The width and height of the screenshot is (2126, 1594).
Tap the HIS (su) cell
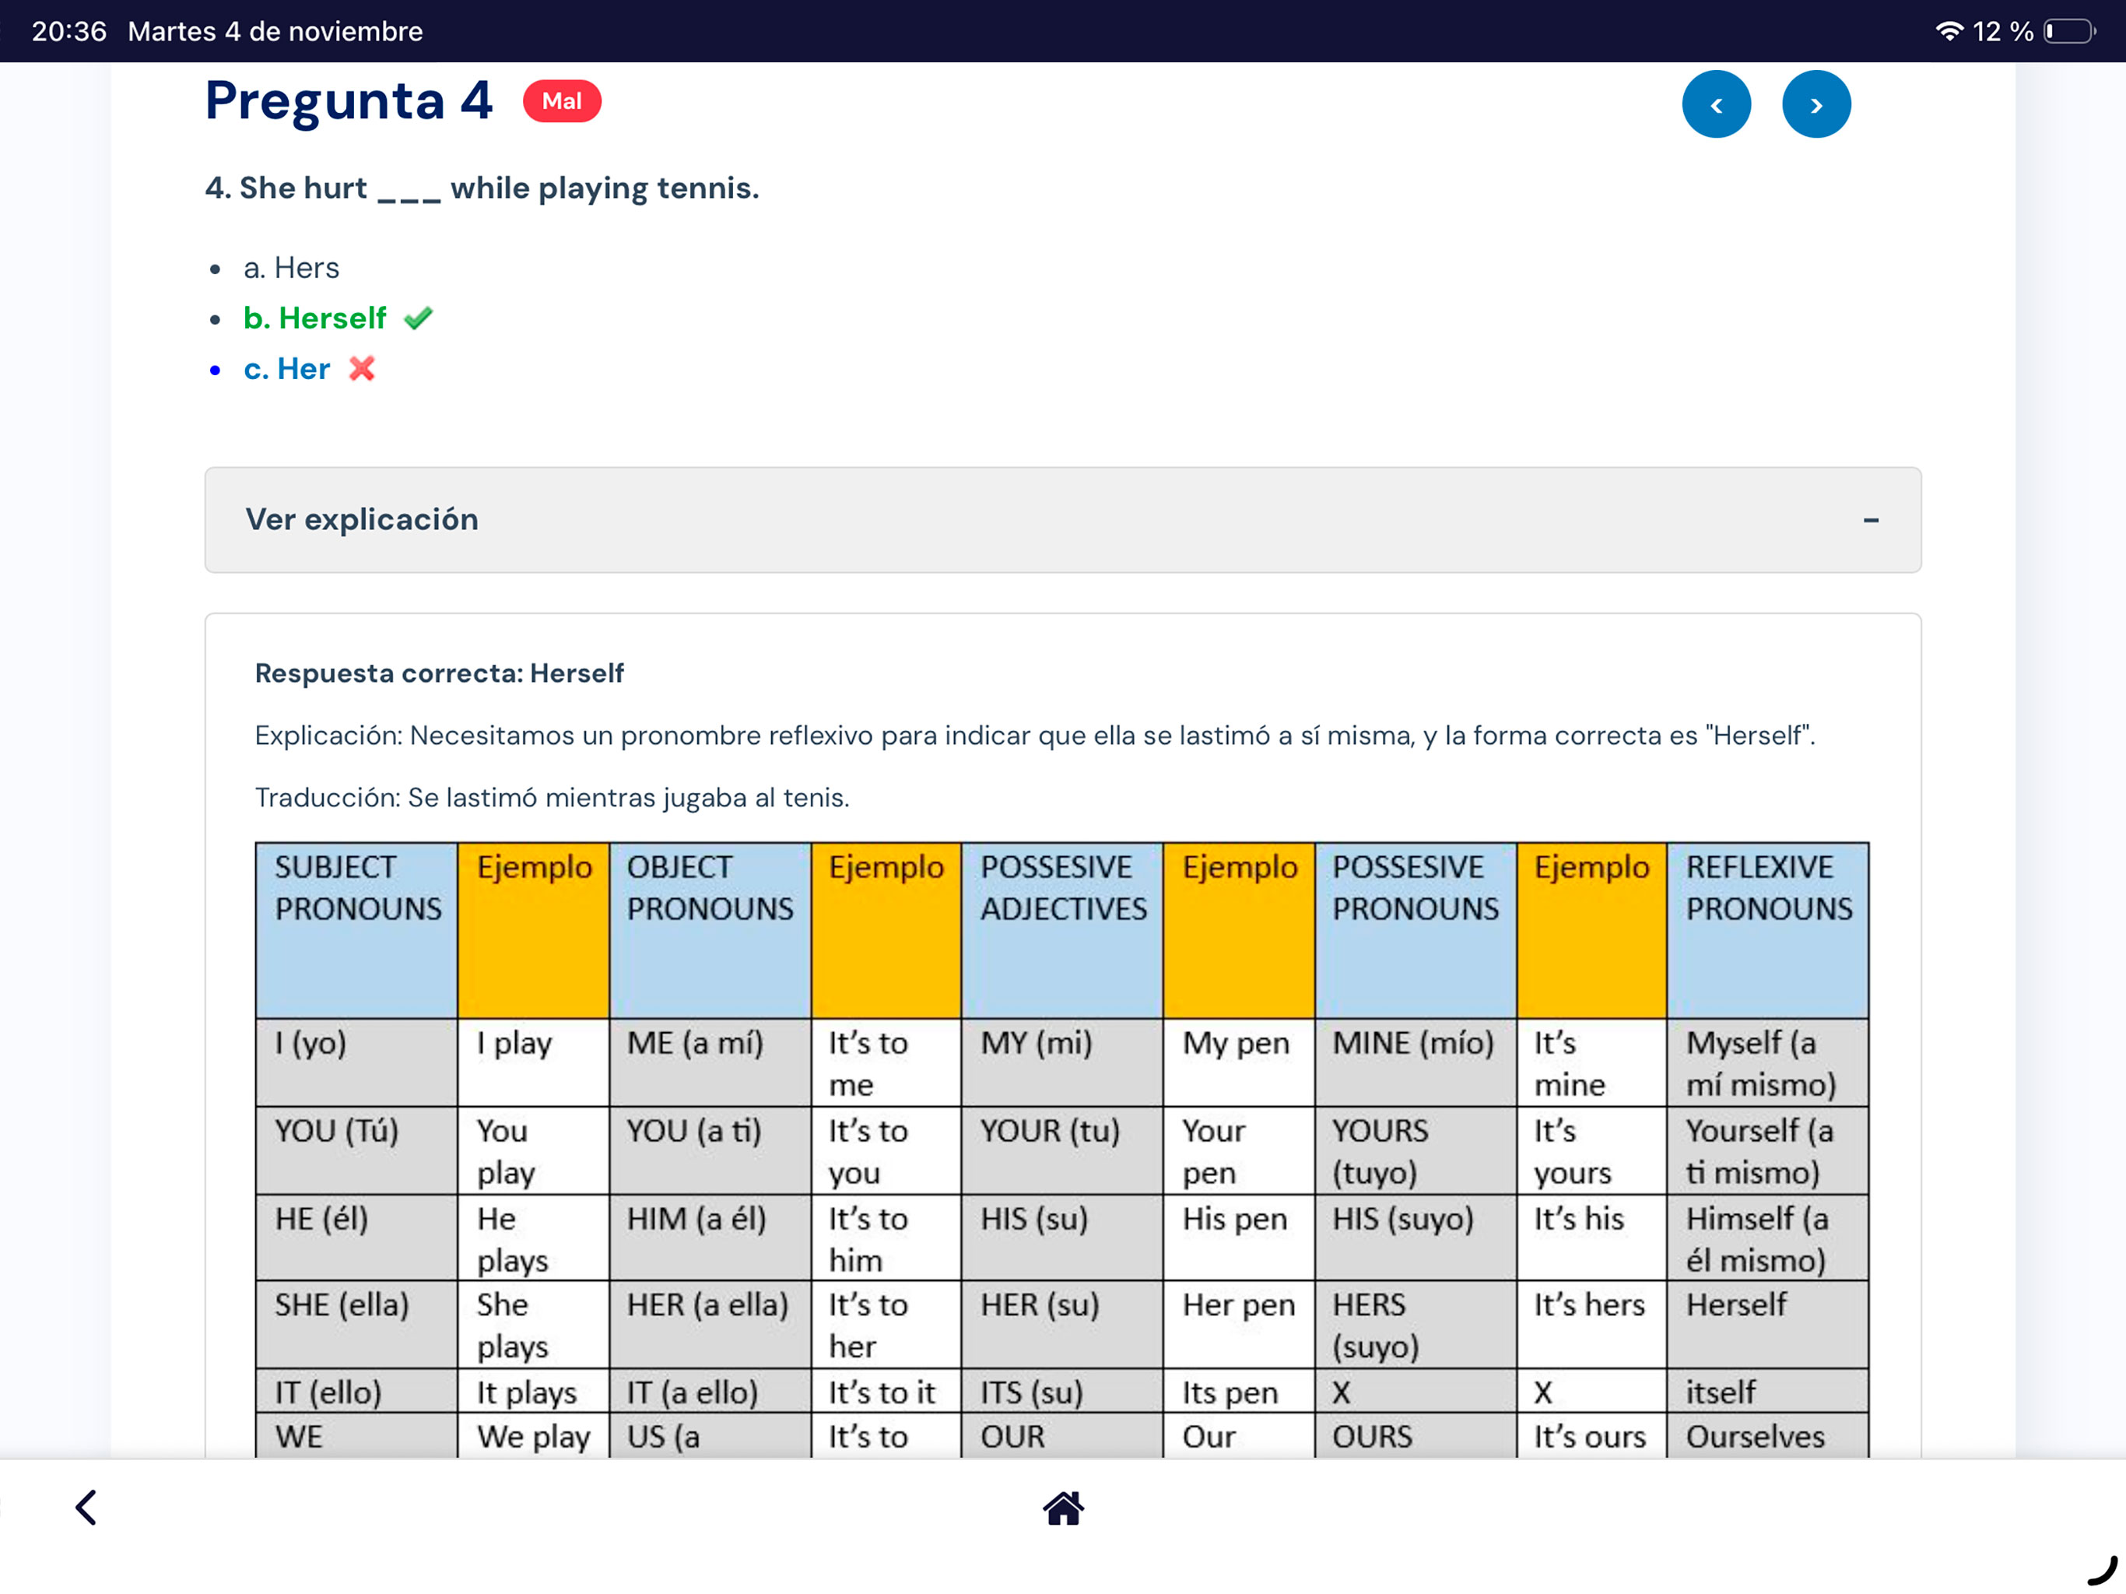(1062, 1238)
